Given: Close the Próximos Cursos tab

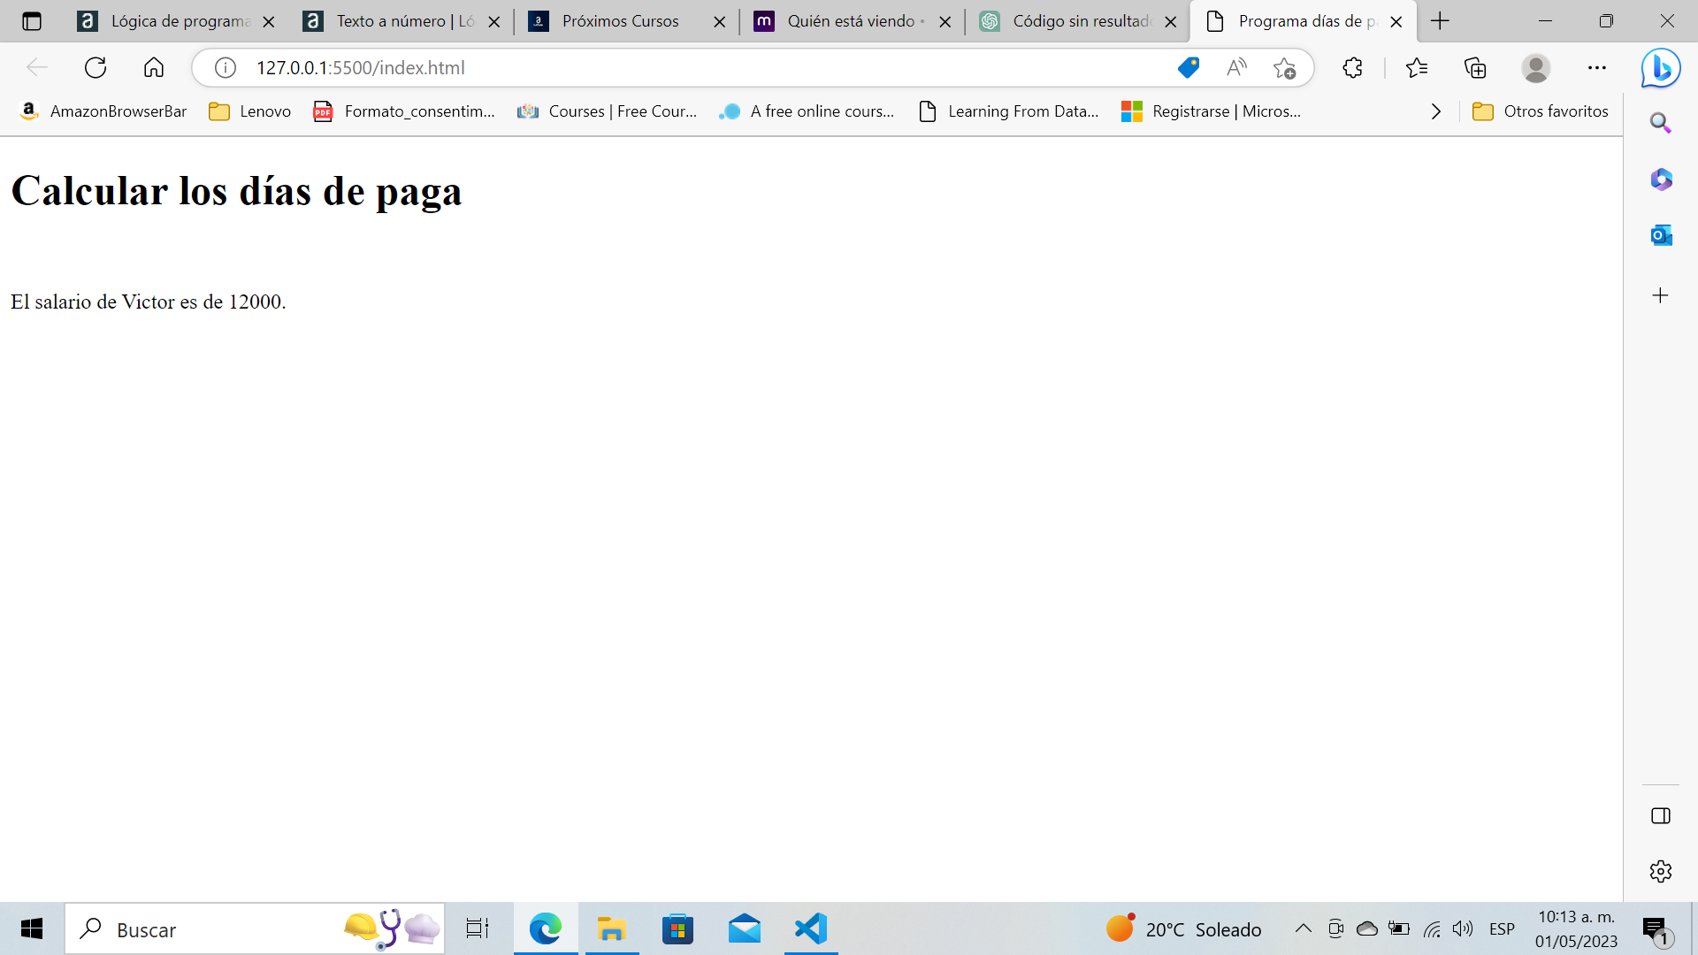Looking at the screenshot, I should point(720,22).
